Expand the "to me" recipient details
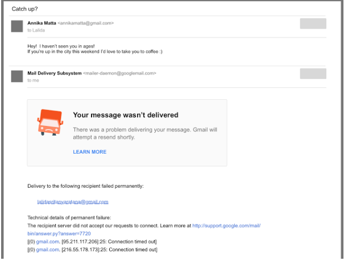 [x=33, y=81]
